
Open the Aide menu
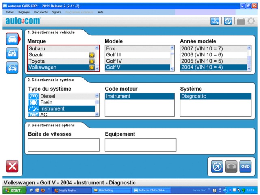pos(100,12)
